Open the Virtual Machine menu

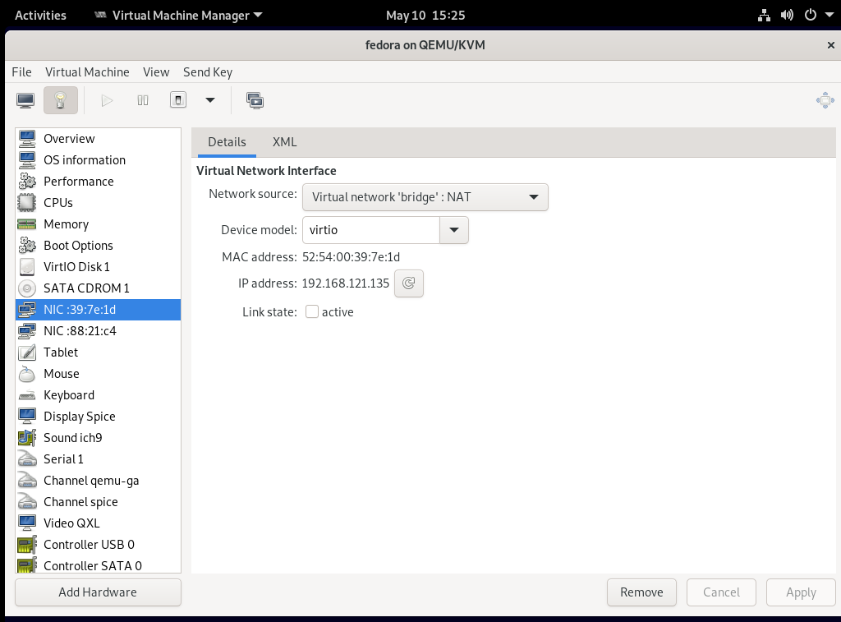(x=87, y=72)
